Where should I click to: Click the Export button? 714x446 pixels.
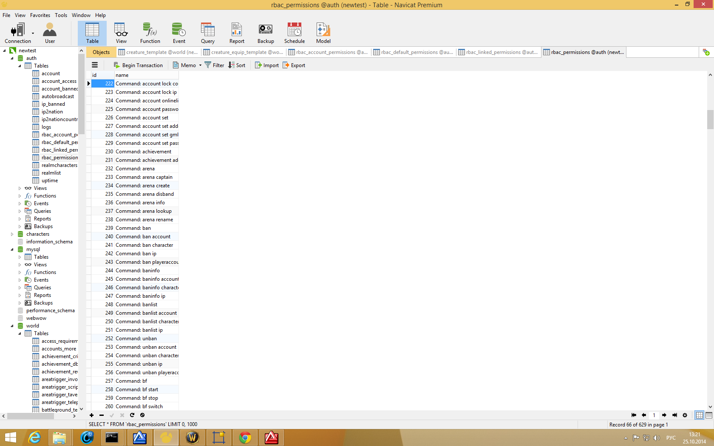click(x=294, y=65)
